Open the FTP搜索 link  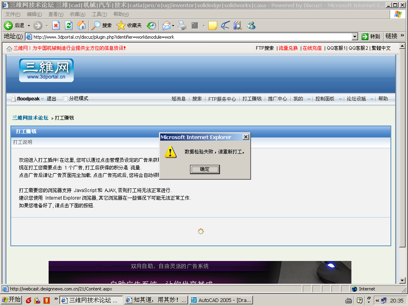click(x=265, y=48)
